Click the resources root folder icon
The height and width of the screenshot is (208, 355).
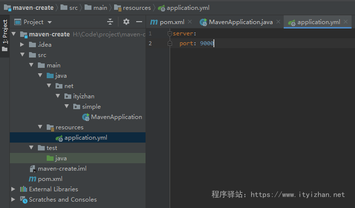(x=50, y=127)
